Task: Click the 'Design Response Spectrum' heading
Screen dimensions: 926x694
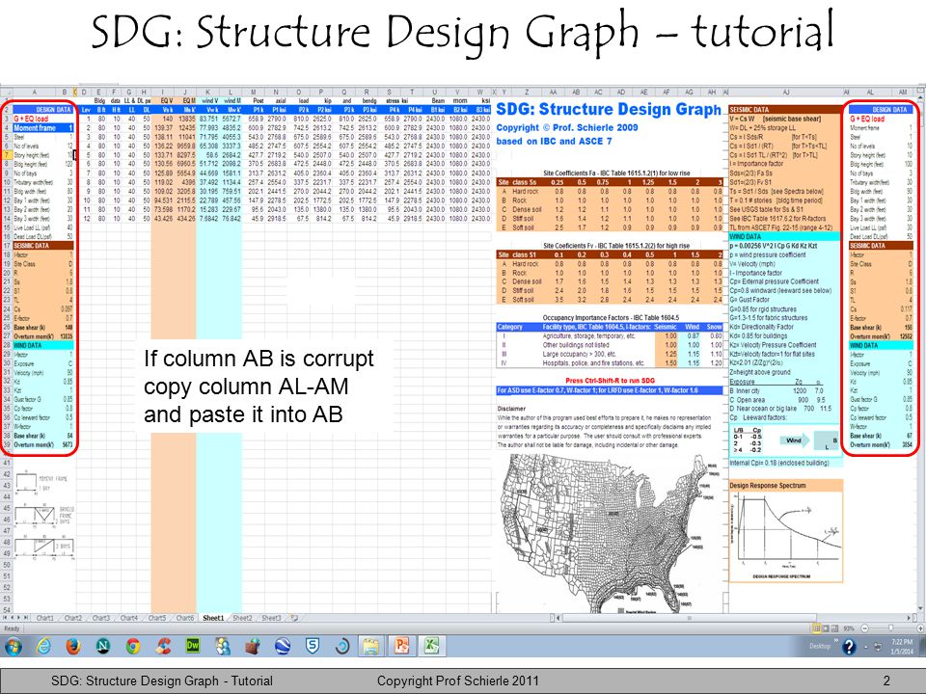Action: tap(767, 486)
